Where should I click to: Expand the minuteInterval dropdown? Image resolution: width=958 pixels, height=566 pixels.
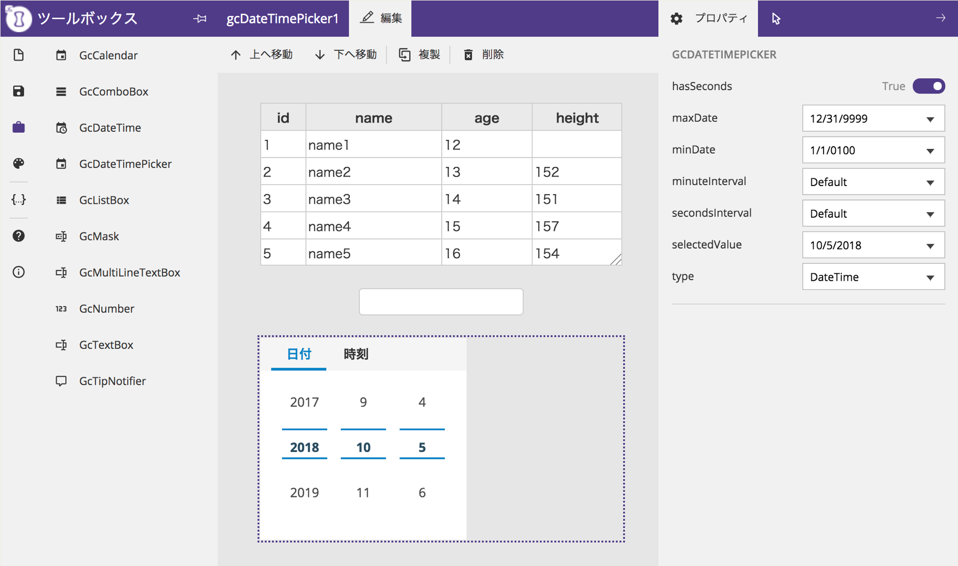[874, 182]
